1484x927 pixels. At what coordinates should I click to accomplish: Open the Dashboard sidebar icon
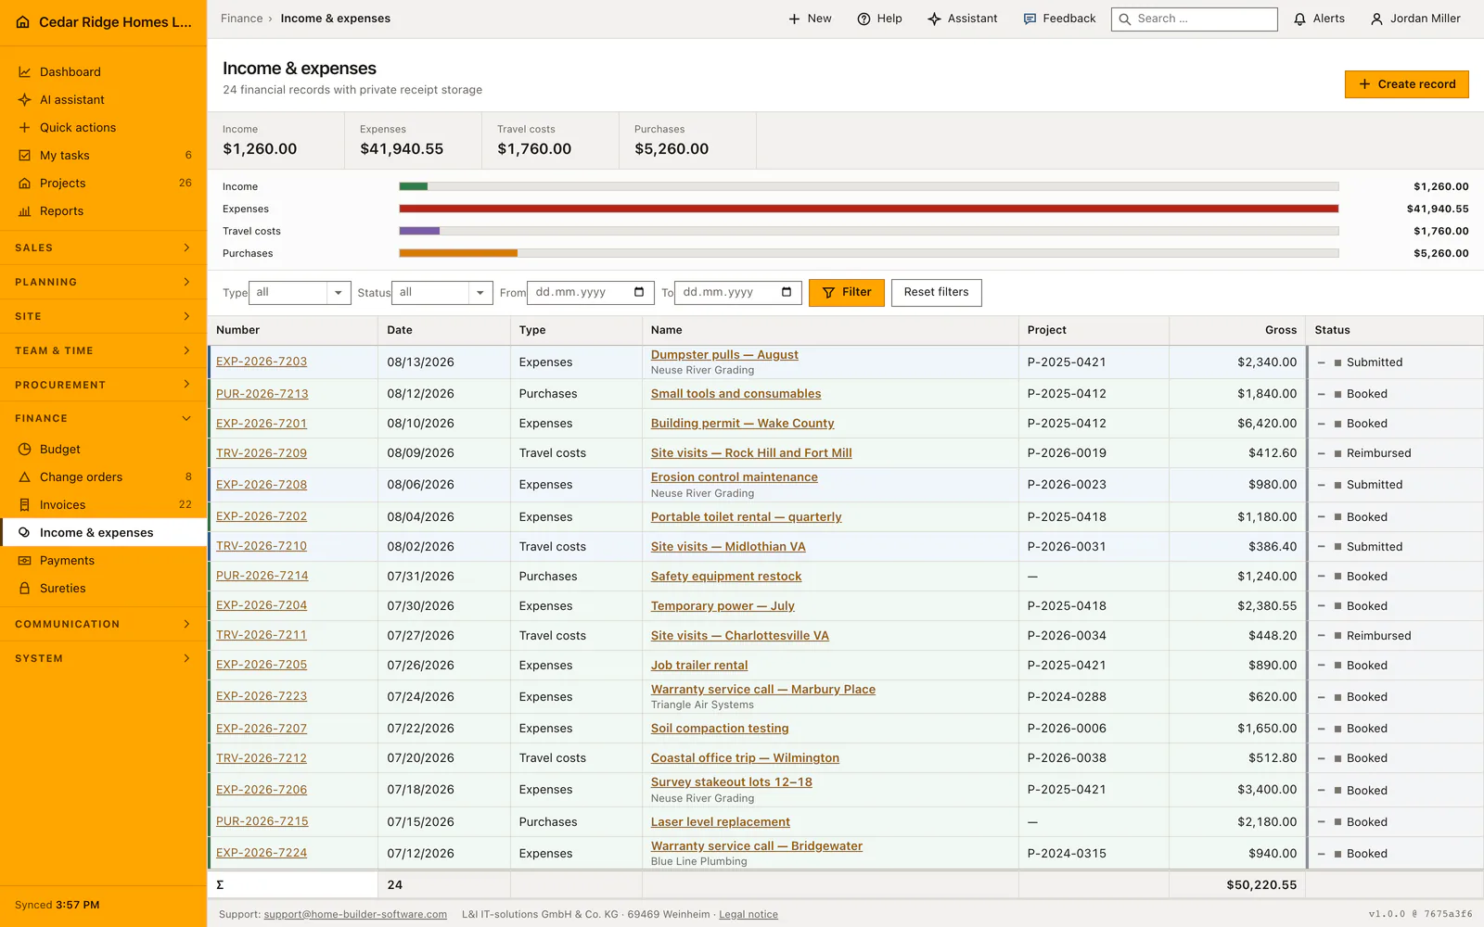point(25,72)
